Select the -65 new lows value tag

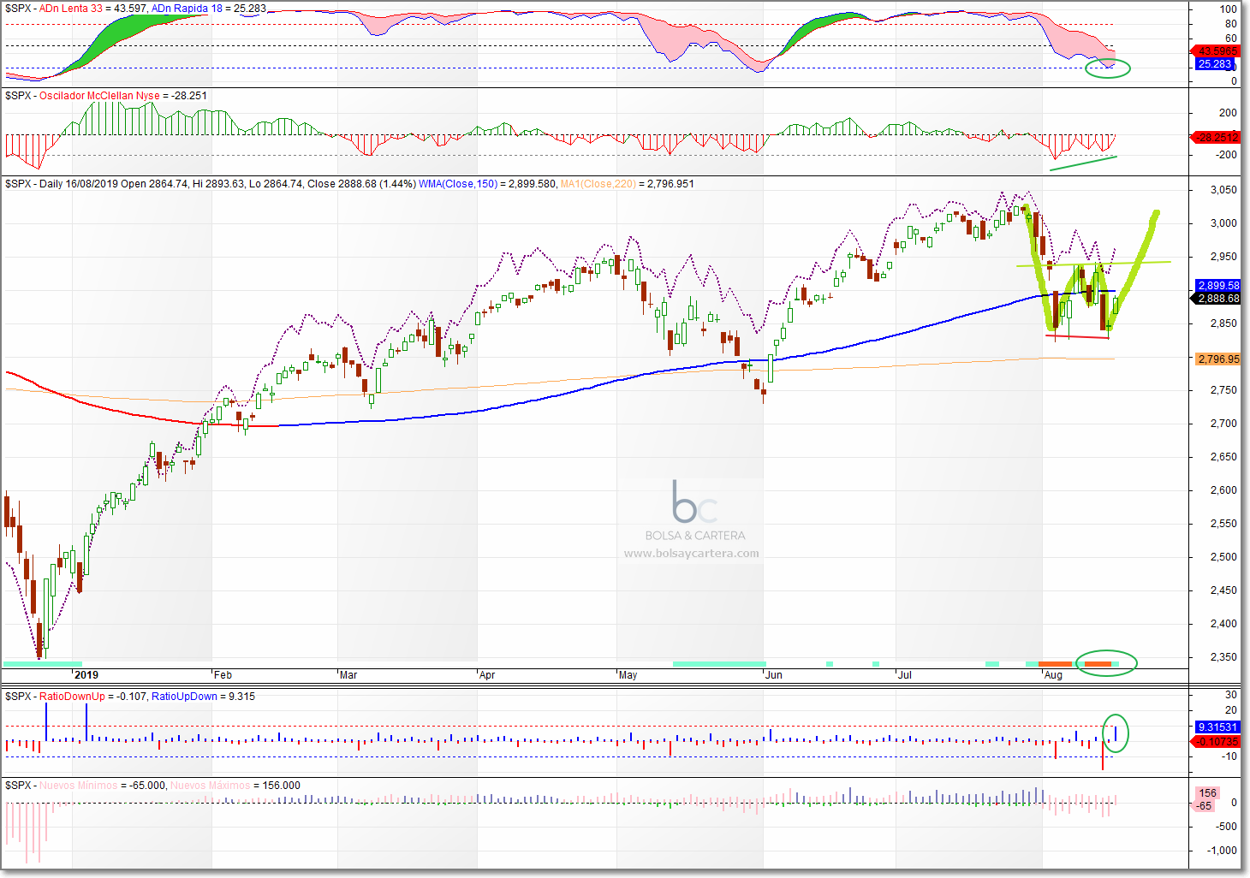pos(1204,806)
